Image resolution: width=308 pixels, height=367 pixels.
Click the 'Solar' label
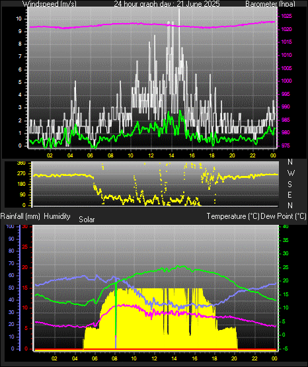(87, 220)
